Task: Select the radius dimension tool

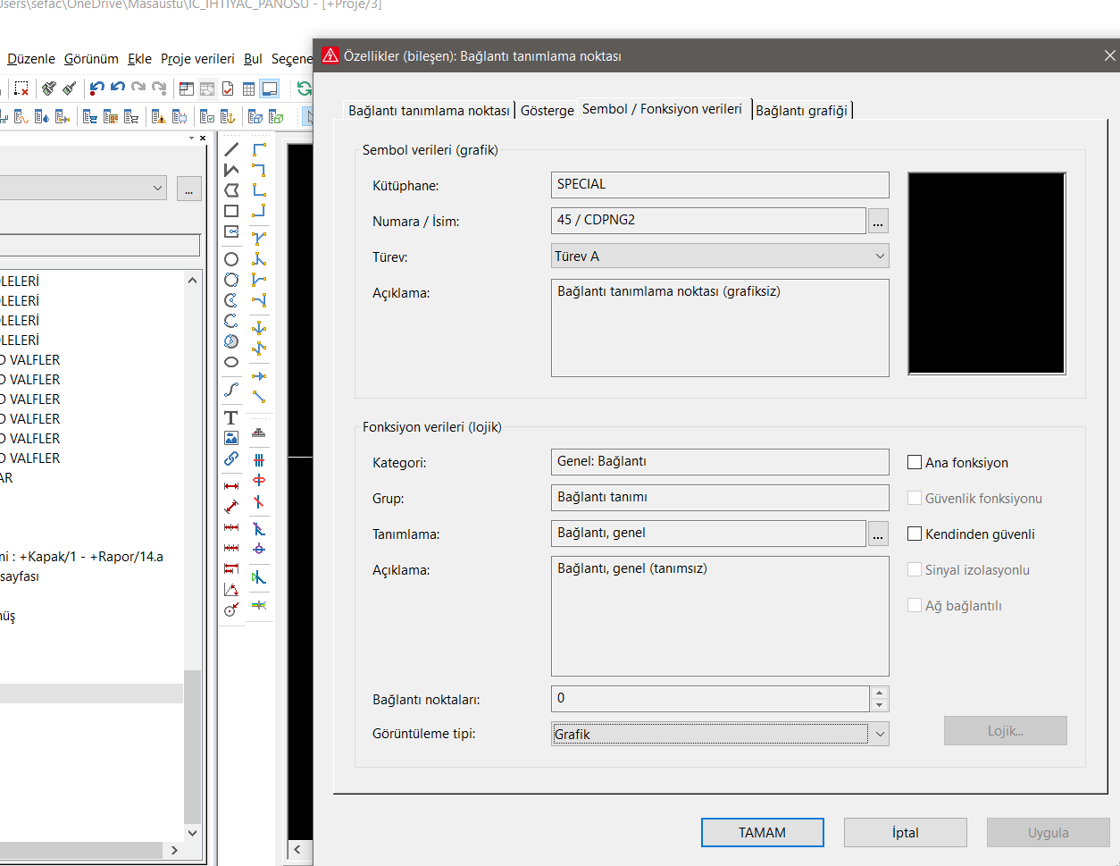Action: (x=231, y=610)
